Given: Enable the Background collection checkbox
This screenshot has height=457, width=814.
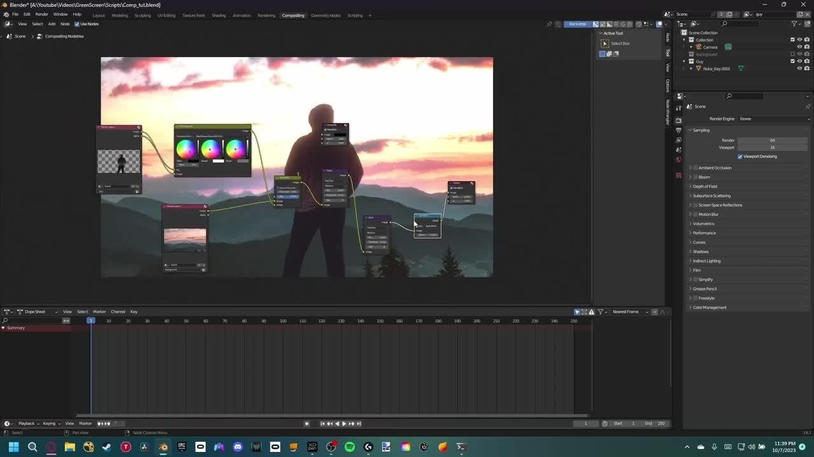Looking at the screenshot, I should [792, 54].
